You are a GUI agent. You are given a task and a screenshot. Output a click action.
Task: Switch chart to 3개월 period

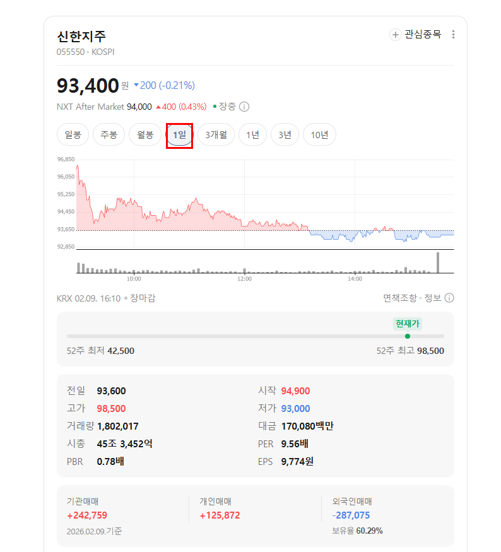coord(216,134)
